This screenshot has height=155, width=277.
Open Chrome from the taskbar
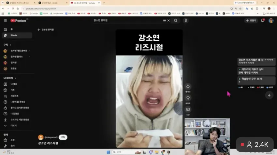[x=163, y=152]
